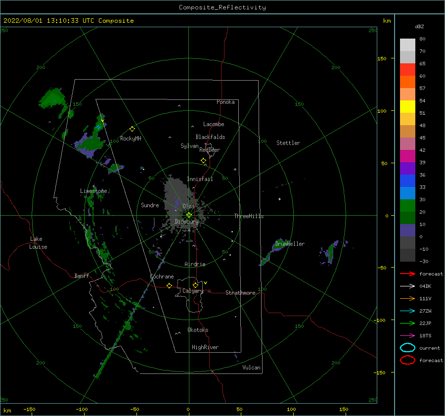The width and height of the screenshot is (445, 416).
Task: Select the purple 36-39 dBZ swatch
Action: (x=407, y=169)
